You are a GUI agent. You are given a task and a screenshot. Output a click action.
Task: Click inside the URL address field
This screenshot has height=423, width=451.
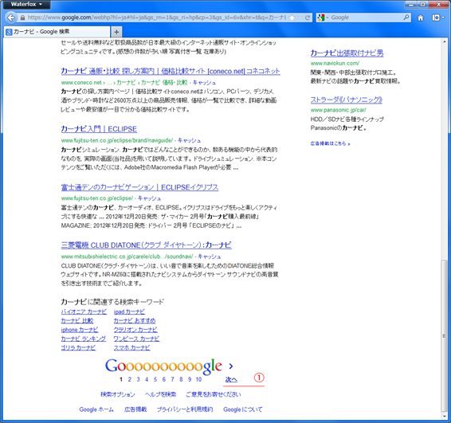[157, 18]
